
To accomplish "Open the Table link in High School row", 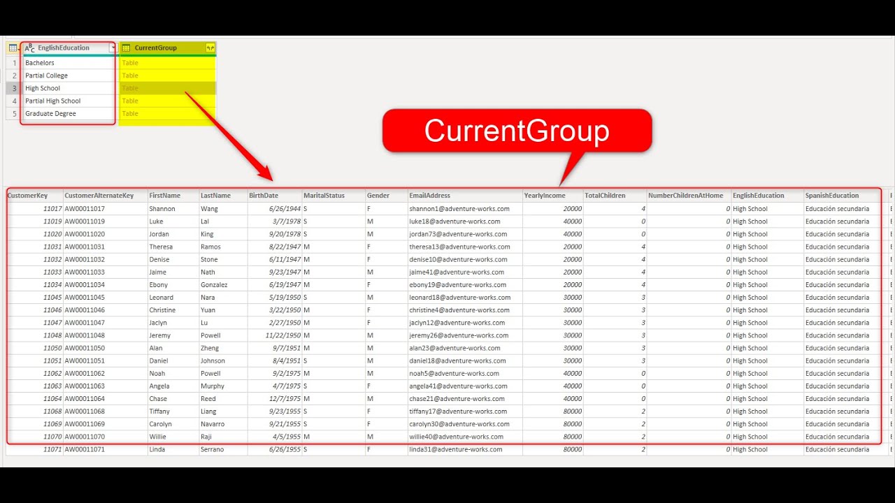I will click(x=130, y=88).
